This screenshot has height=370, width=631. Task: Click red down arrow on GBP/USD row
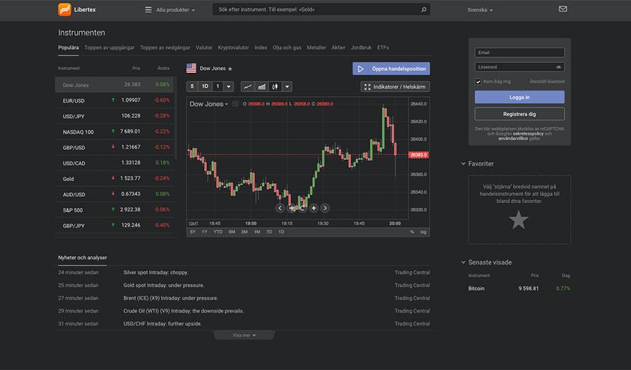(113, 146)
